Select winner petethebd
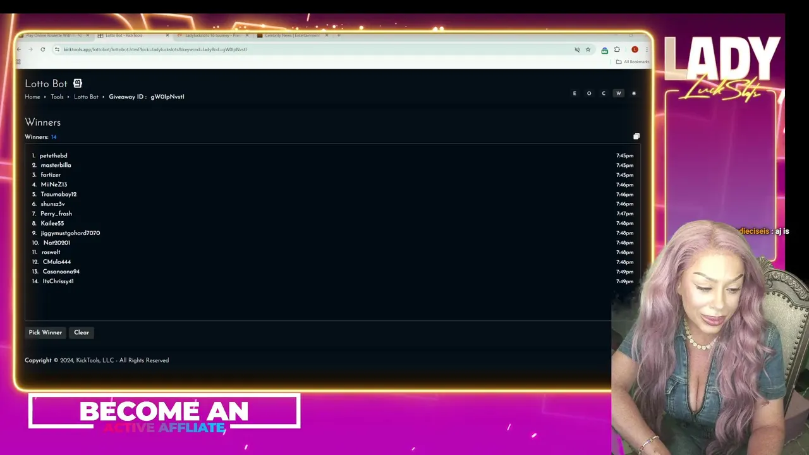809x455 pixels. click(53, 155)
